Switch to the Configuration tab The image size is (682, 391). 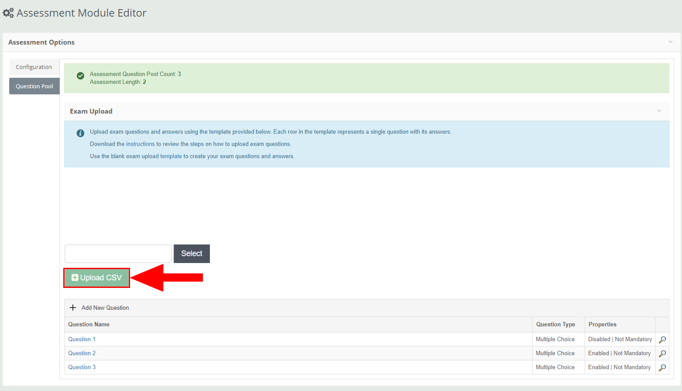tap(34, 67)
